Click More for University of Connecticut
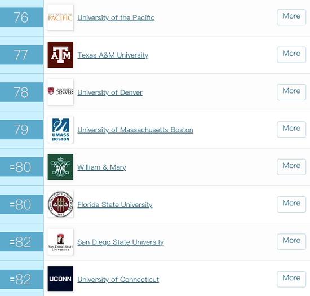The width and height of the screenshot is (310, 296). [x=291, y=279]
